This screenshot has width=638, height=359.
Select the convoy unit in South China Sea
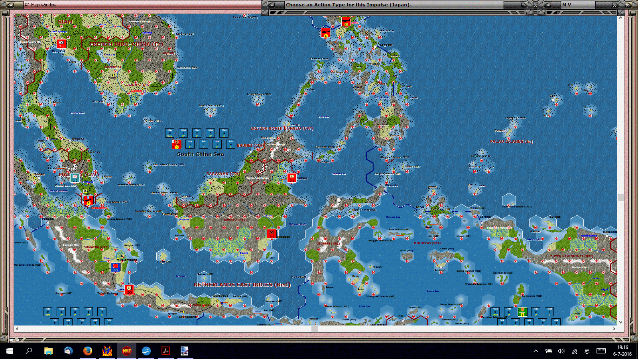click(177, 144)
